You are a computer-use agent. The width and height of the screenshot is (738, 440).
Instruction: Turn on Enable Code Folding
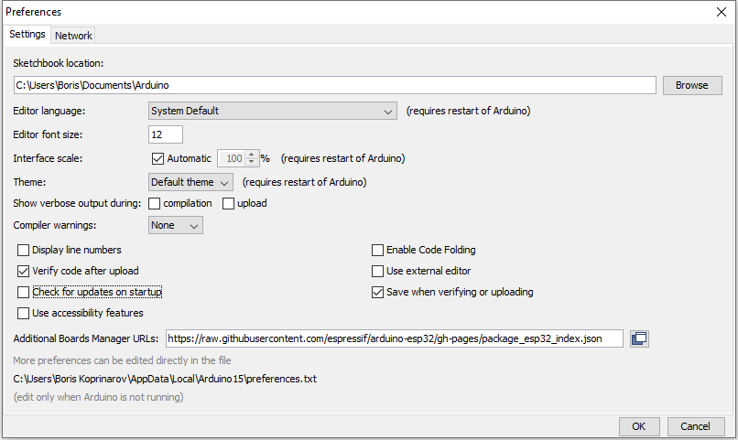point(377,250)
